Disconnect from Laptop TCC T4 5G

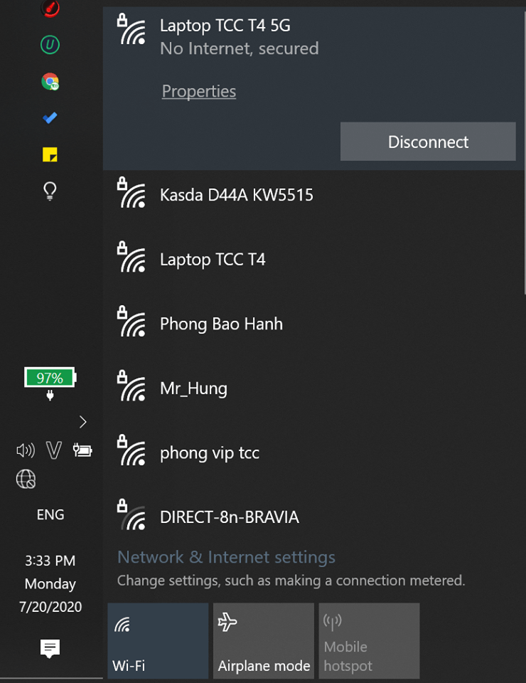427,142
